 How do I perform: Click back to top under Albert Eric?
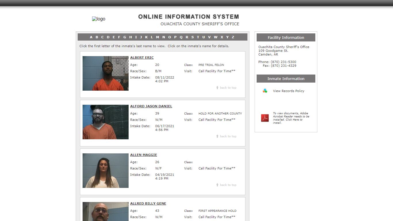coord(226,88)
